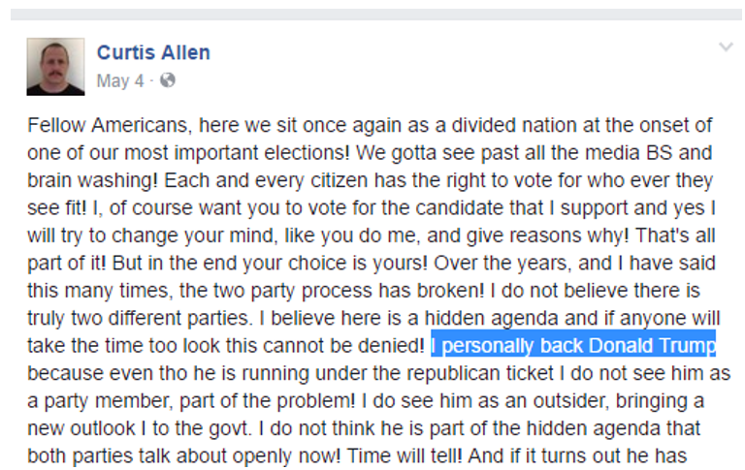Open Curtis Allen's profile picture
The height and width of the screenshot is (470, 745).
55,66
